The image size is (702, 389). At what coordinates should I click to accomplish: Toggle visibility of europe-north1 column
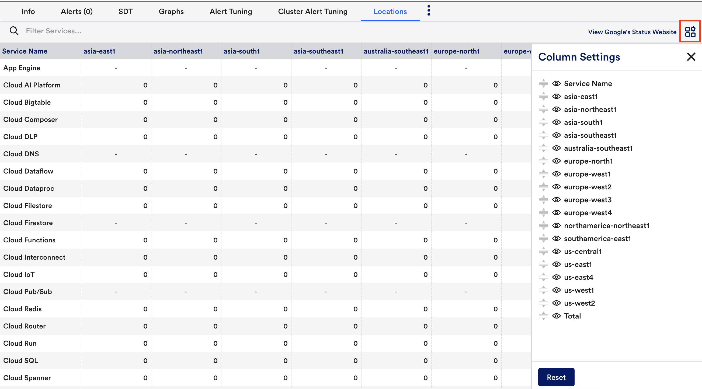556,161
